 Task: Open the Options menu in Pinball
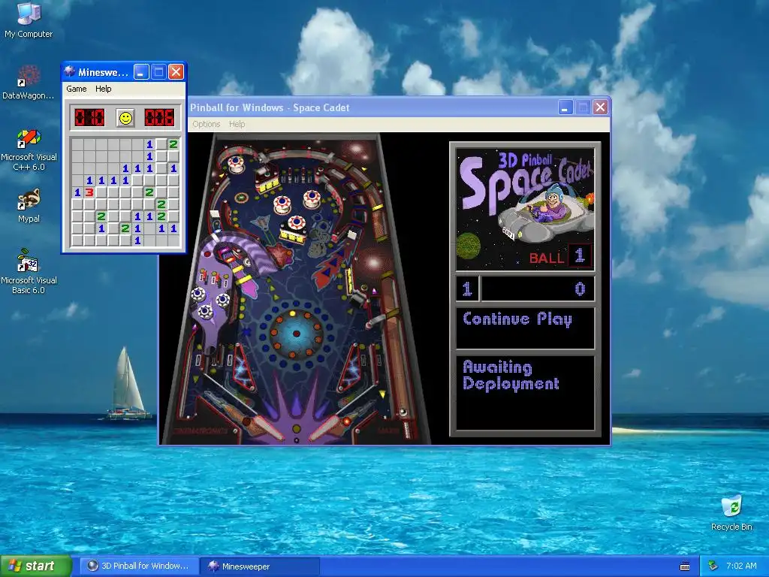click(x=206, y=124)
